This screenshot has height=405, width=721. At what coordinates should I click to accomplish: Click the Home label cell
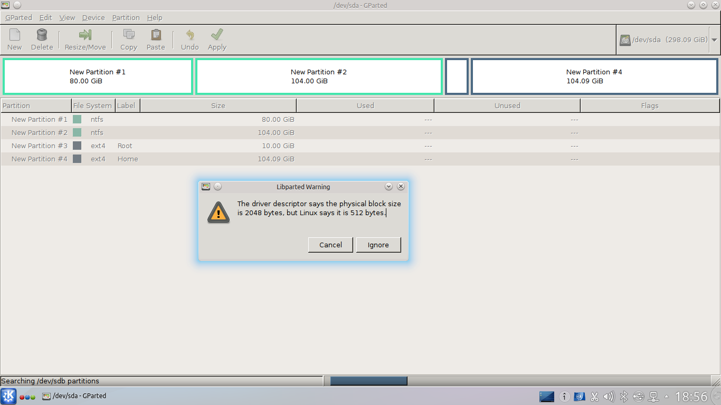click(128, 159)
